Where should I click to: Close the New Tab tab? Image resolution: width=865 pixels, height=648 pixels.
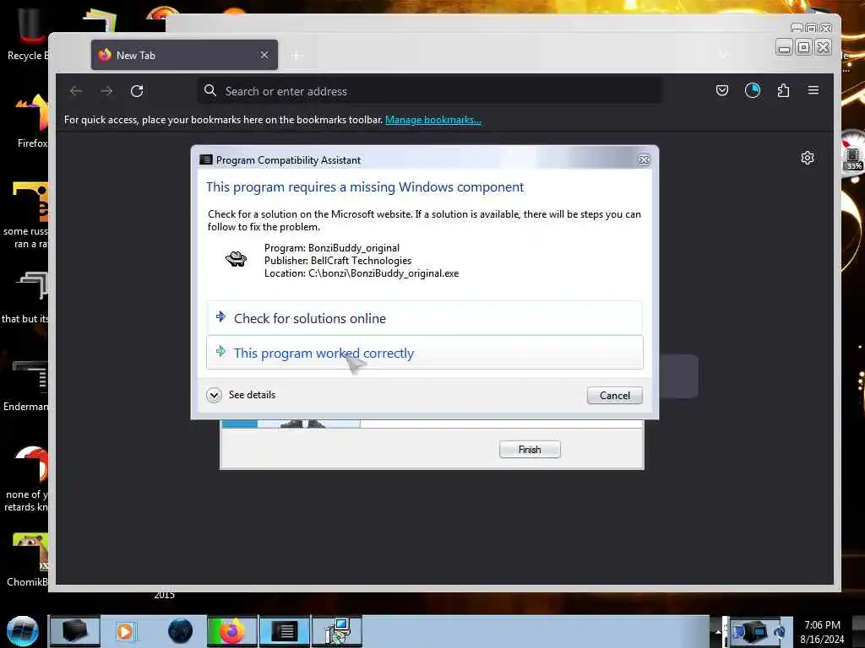pyautogui.click(x=264, y=55)
